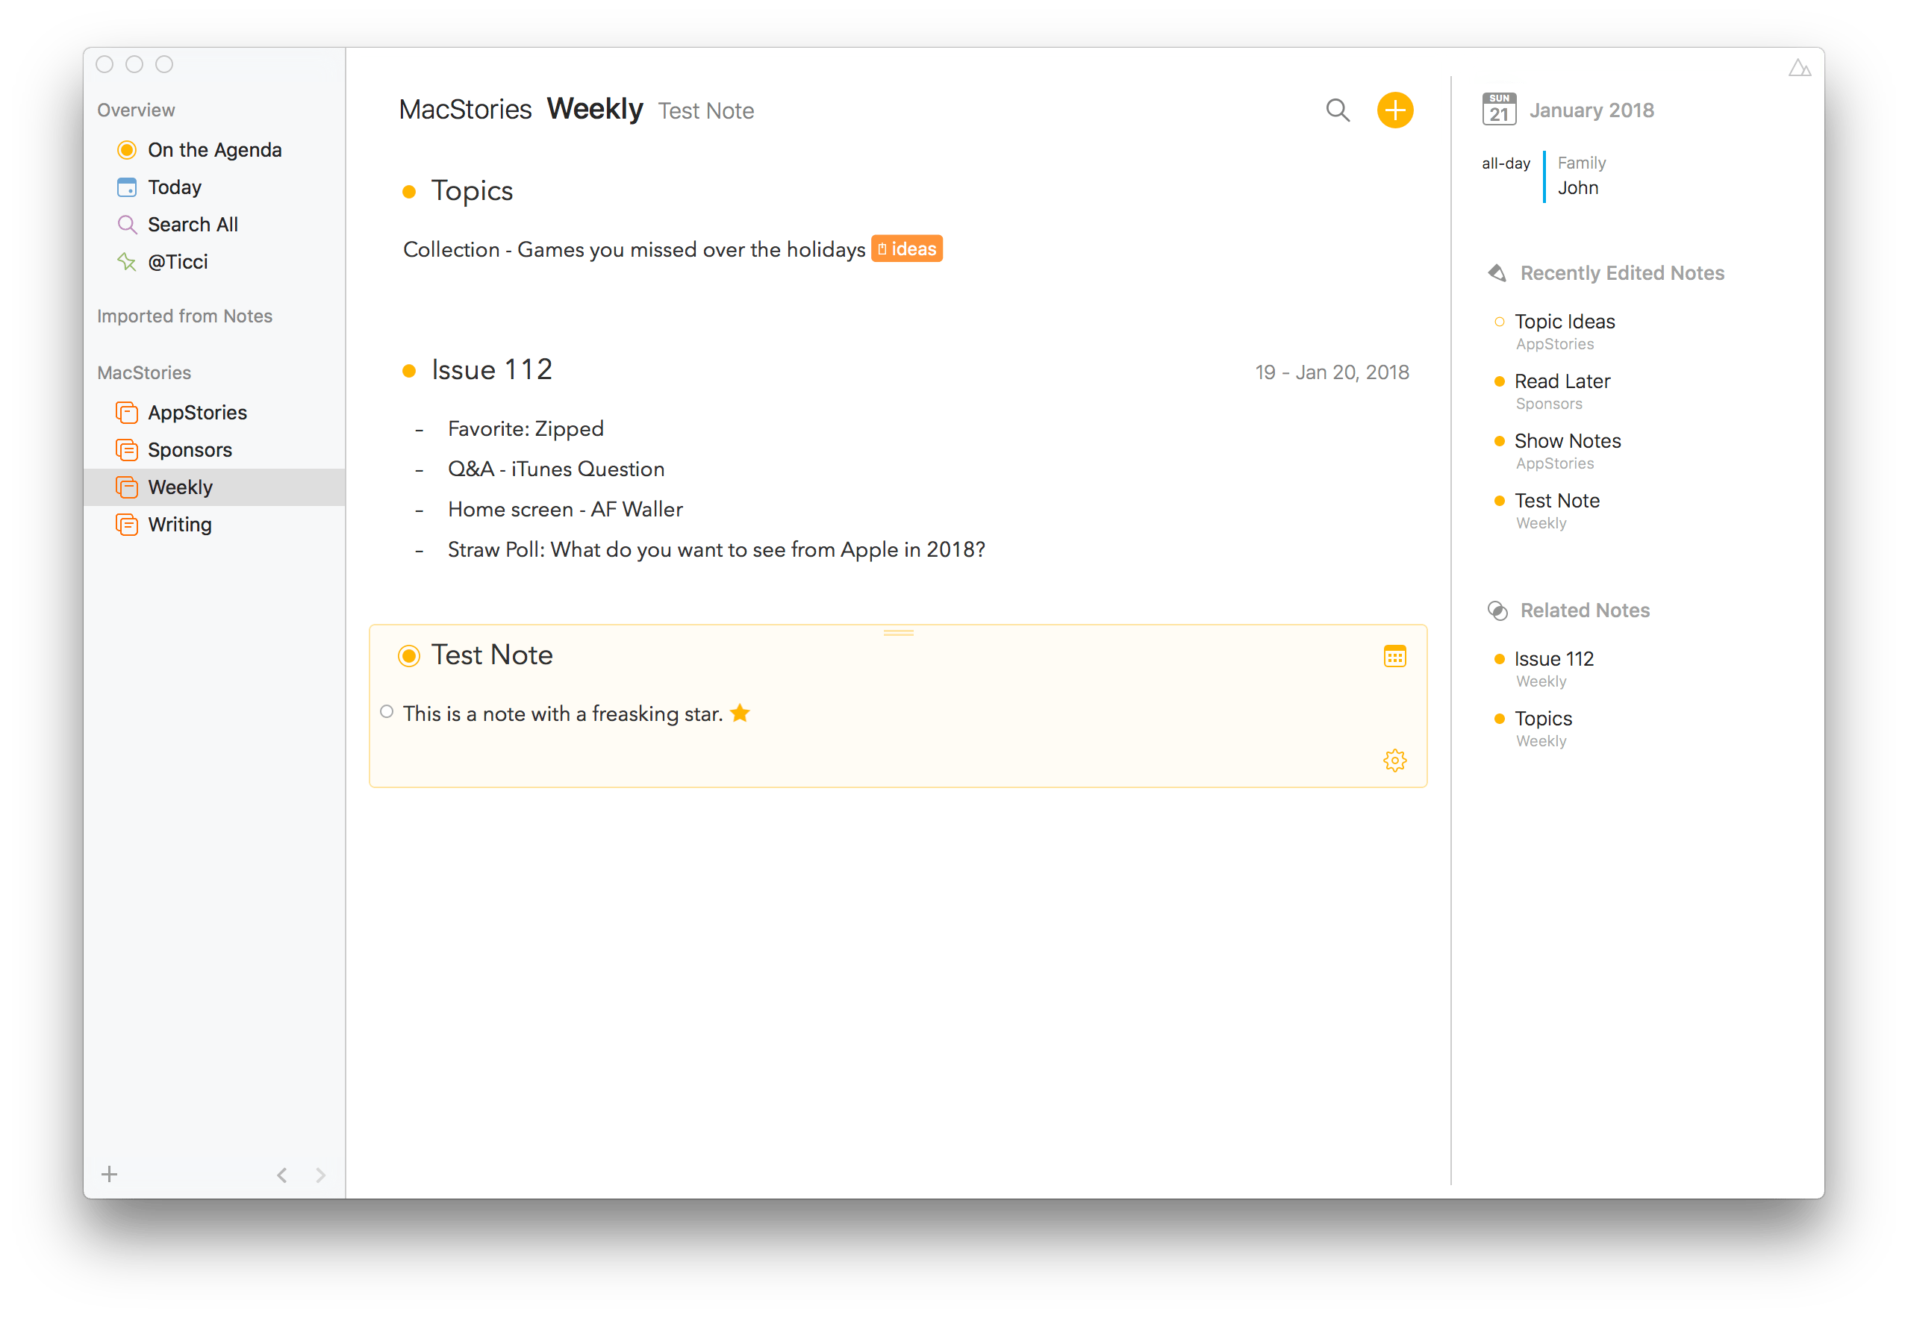Image resolution: width=1908 pixels, height=1318 pixels.
Task: Collapse the MacStories category header
Action: click(x=144, y=372)
